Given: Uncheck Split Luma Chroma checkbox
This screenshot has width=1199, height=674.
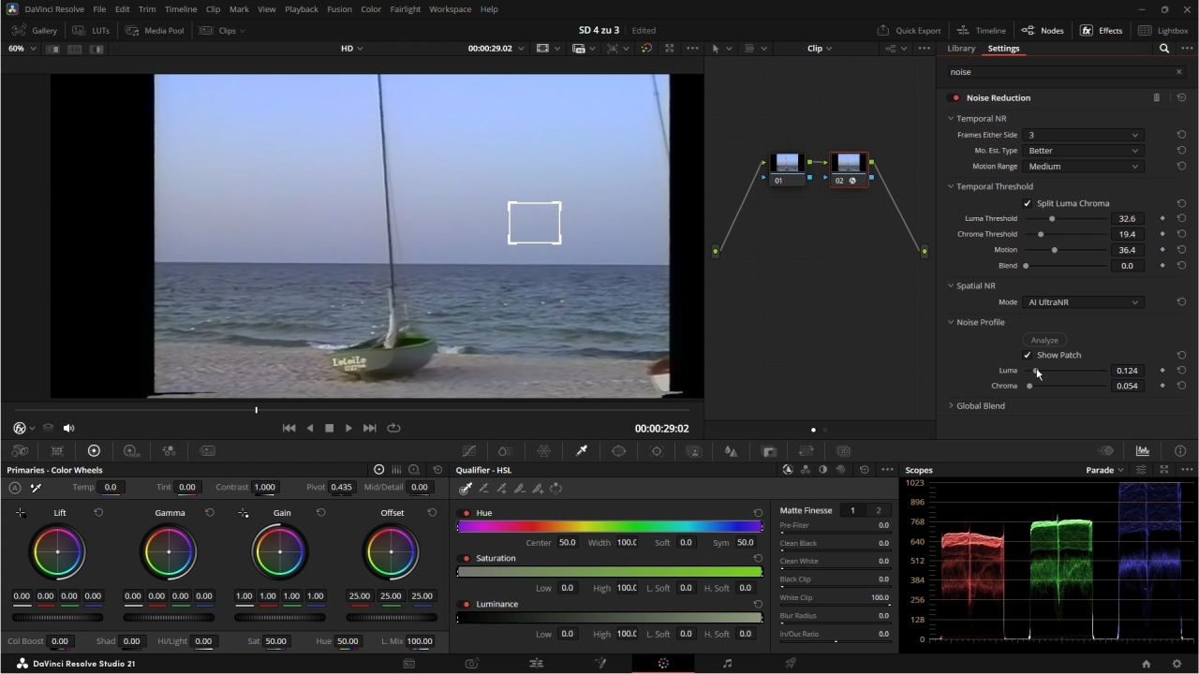Looking at the screenshot, I should coord(1028,203).
